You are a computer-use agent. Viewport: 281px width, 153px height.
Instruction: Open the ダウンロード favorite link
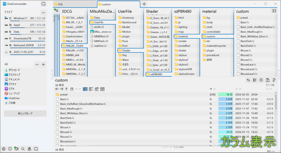(x=14, y=70)
